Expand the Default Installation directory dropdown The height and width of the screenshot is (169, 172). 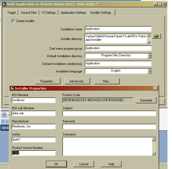point(149,56)
